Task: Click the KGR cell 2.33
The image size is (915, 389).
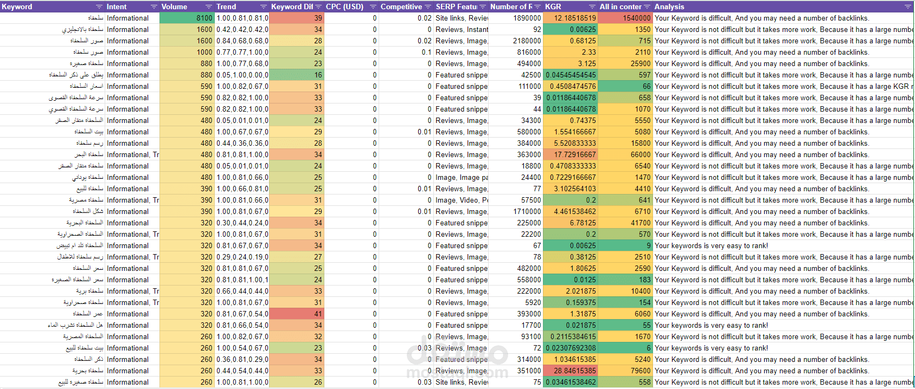Action: point(571,52)
